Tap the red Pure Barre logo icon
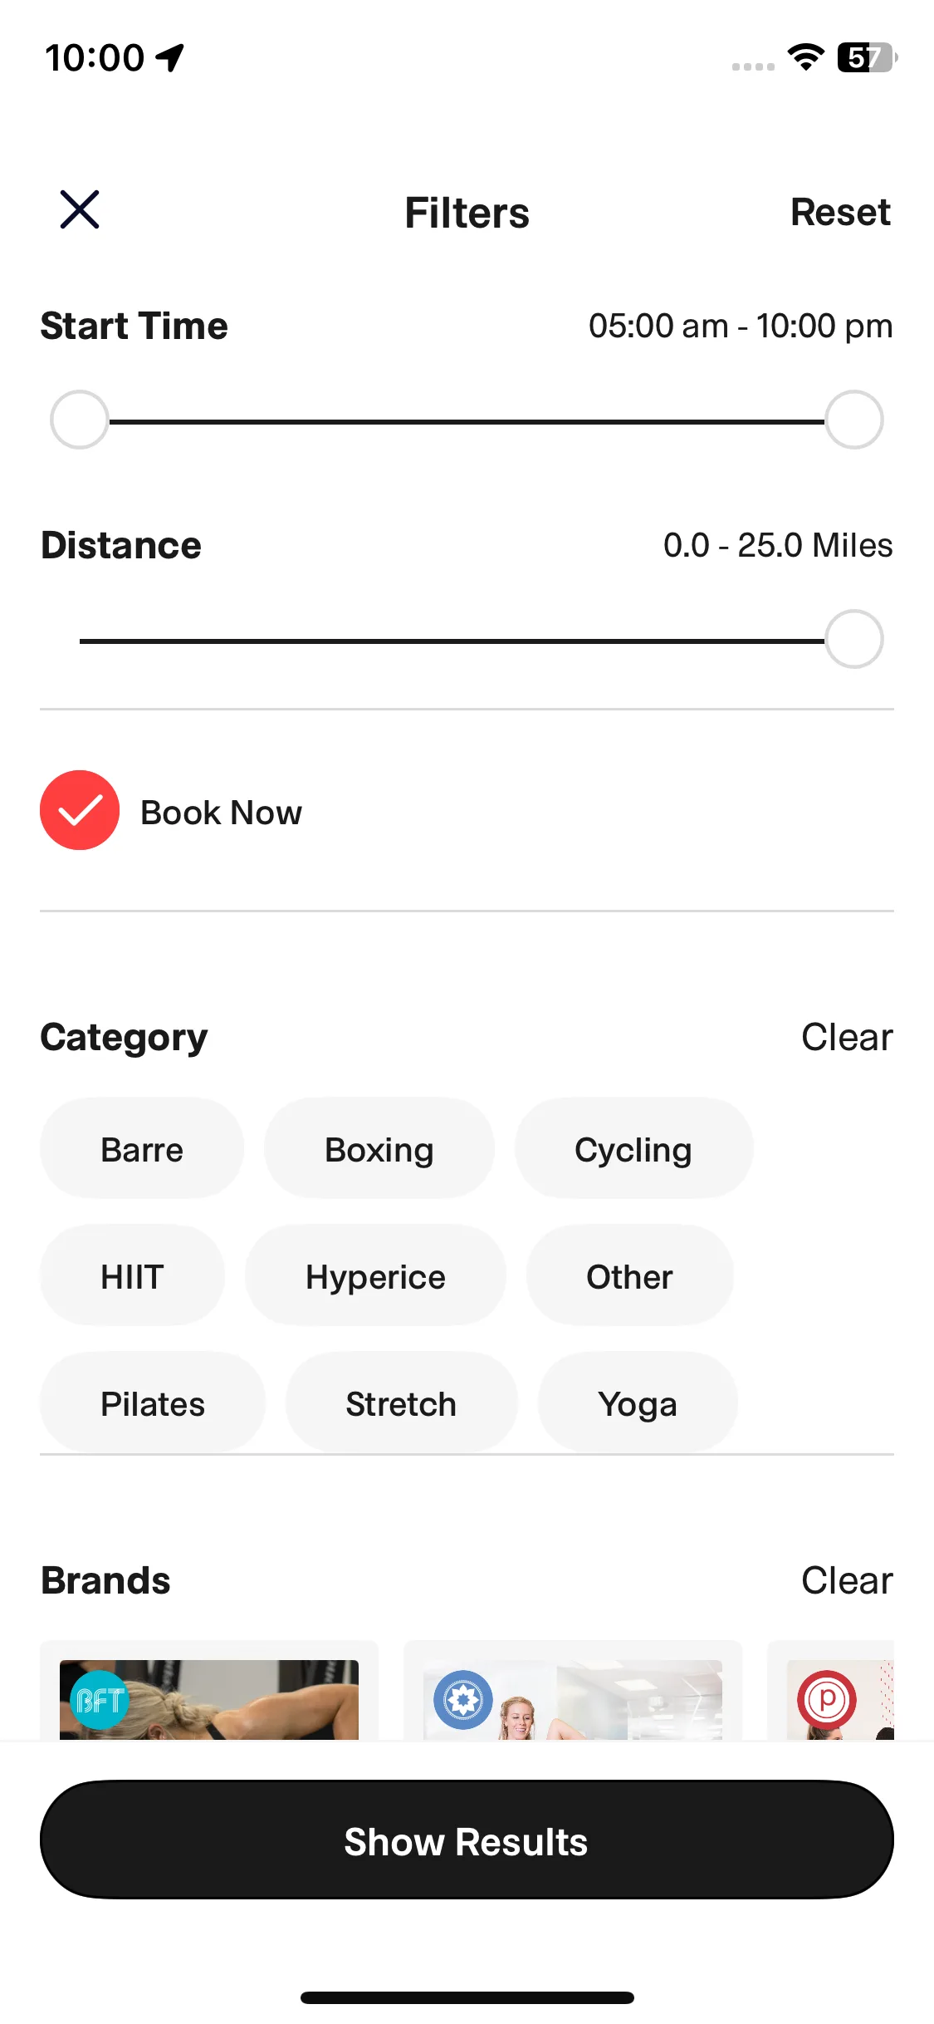The height and width of the screenshot is (2024, 934). [x=826, y=1700]
